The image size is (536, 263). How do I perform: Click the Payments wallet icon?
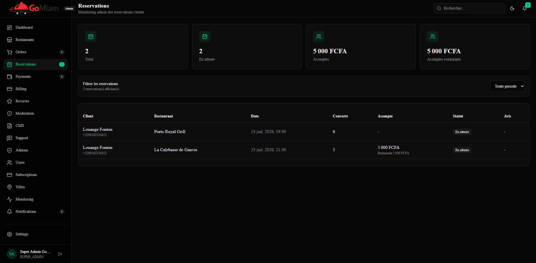point(9,77)
